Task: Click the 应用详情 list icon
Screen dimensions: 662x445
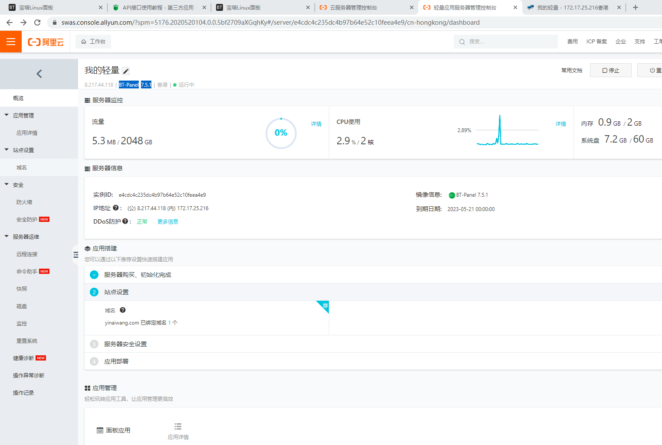Action: coord(178,427)
